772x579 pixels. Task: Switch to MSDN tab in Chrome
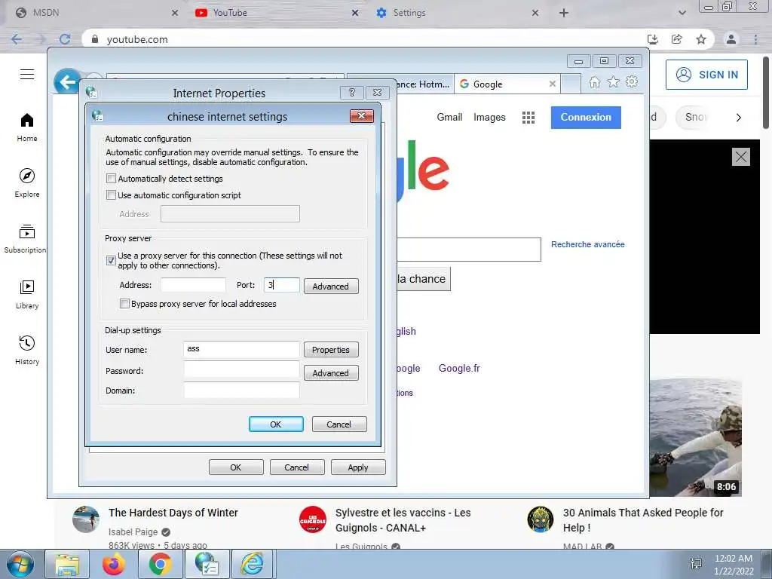click(96, 13)
